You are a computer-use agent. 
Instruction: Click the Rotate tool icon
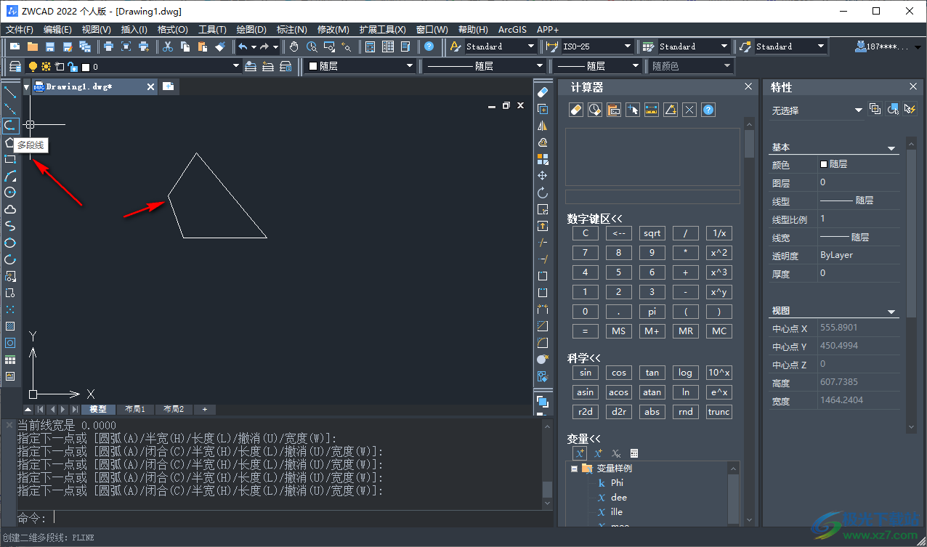pos(542,193)
